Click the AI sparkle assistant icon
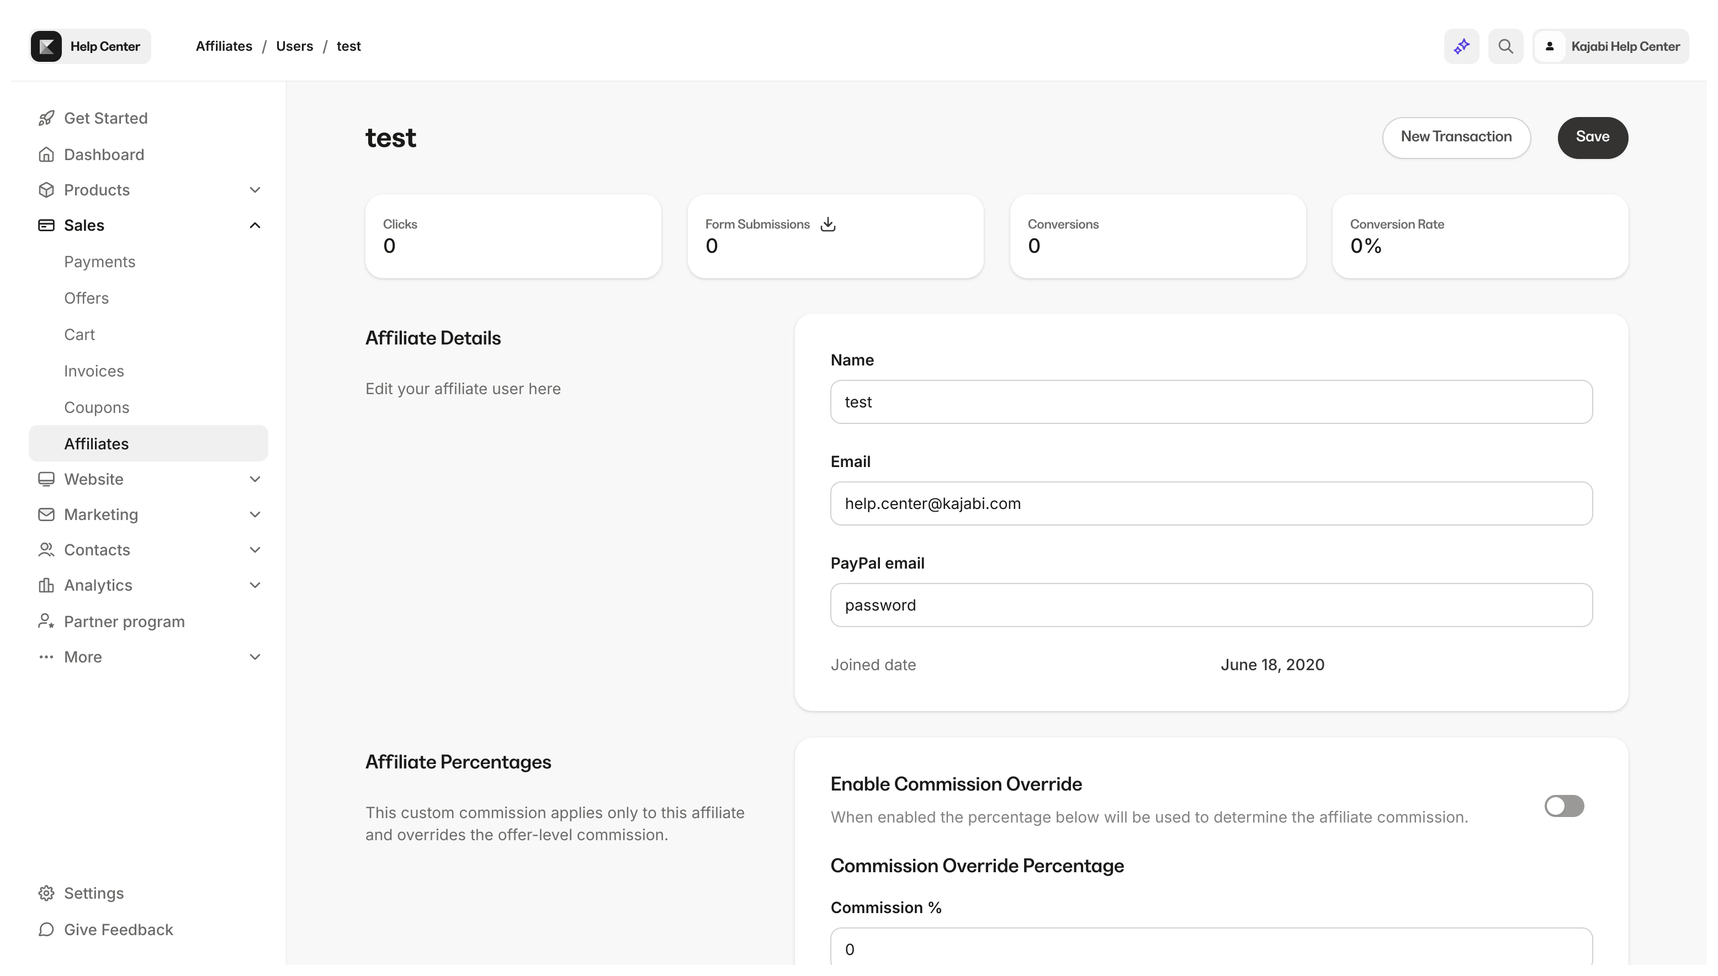Screen dimensions: 1718x976 point(1461,46)
